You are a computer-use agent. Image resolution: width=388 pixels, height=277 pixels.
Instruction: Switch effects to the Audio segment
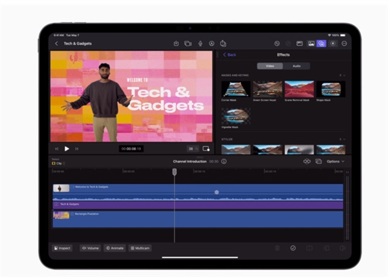(x=296, y=66)
